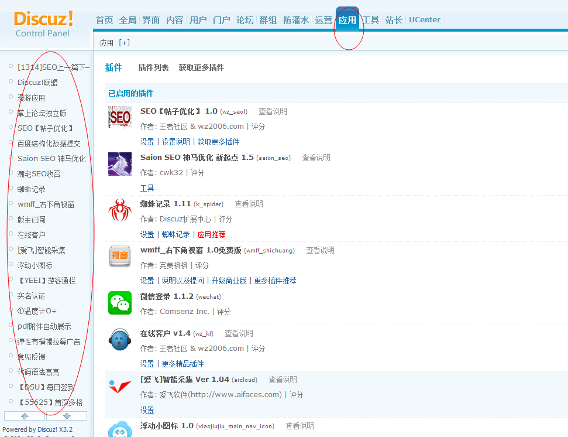Click 查看说明 for SEO 帖子优化 plugin
Screen dimensions: 568x437
273,111
